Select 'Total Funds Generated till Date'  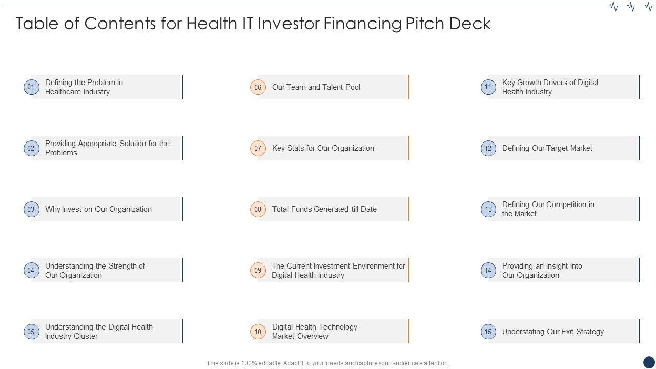click(324, 209)
